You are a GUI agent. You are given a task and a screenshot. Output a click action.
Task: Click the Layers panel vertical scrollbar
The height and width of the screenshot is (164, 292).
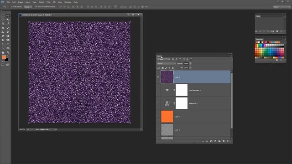(231, 100)
